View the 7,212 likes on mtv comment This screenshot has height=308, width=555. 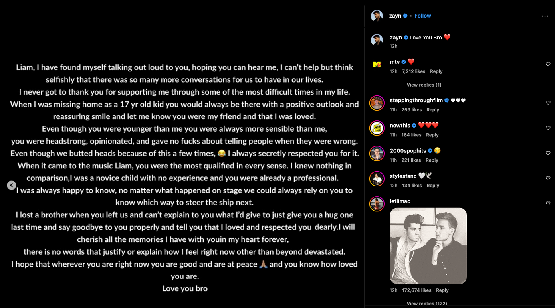coord(413,71)
